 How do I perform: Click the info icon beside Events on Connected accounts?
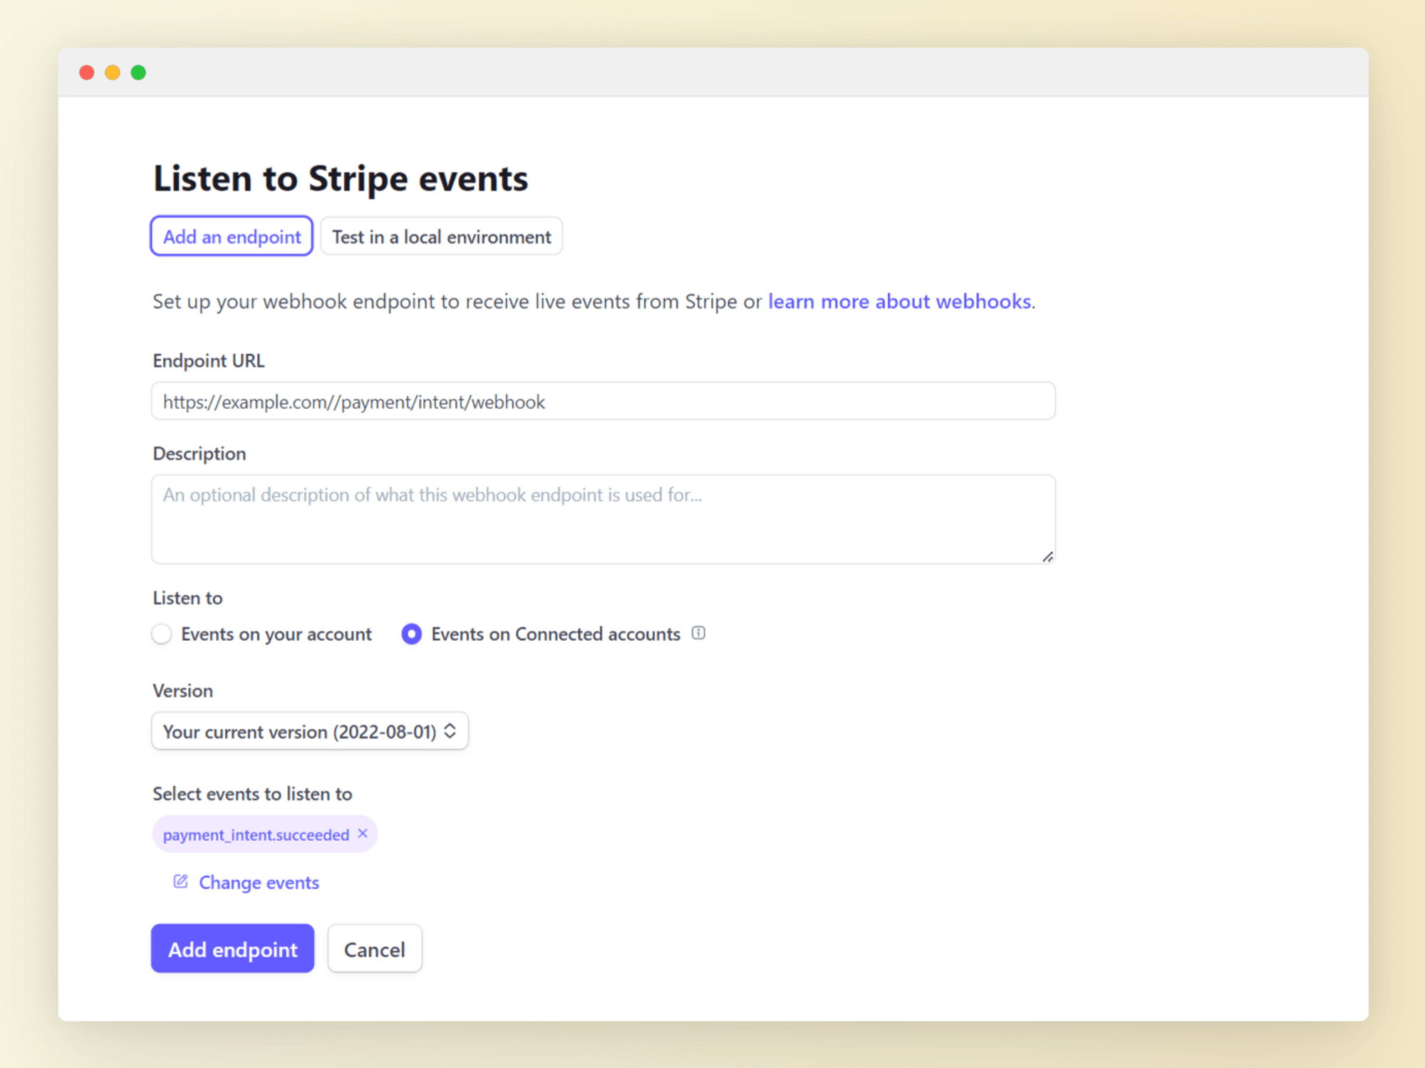[x=699, y=633]
